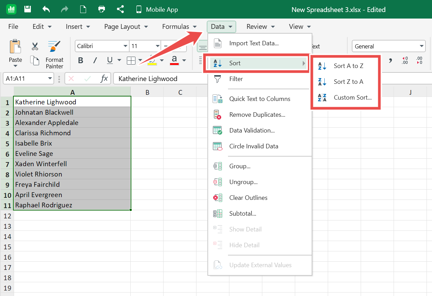Click the Print icon
432x296 pixels.
coord(101,9)
